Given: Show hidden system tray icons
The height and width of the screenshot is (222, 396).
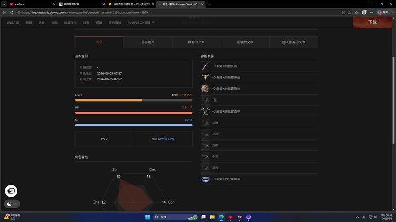Looking at the screenshot, I should (x=357, y=217).
